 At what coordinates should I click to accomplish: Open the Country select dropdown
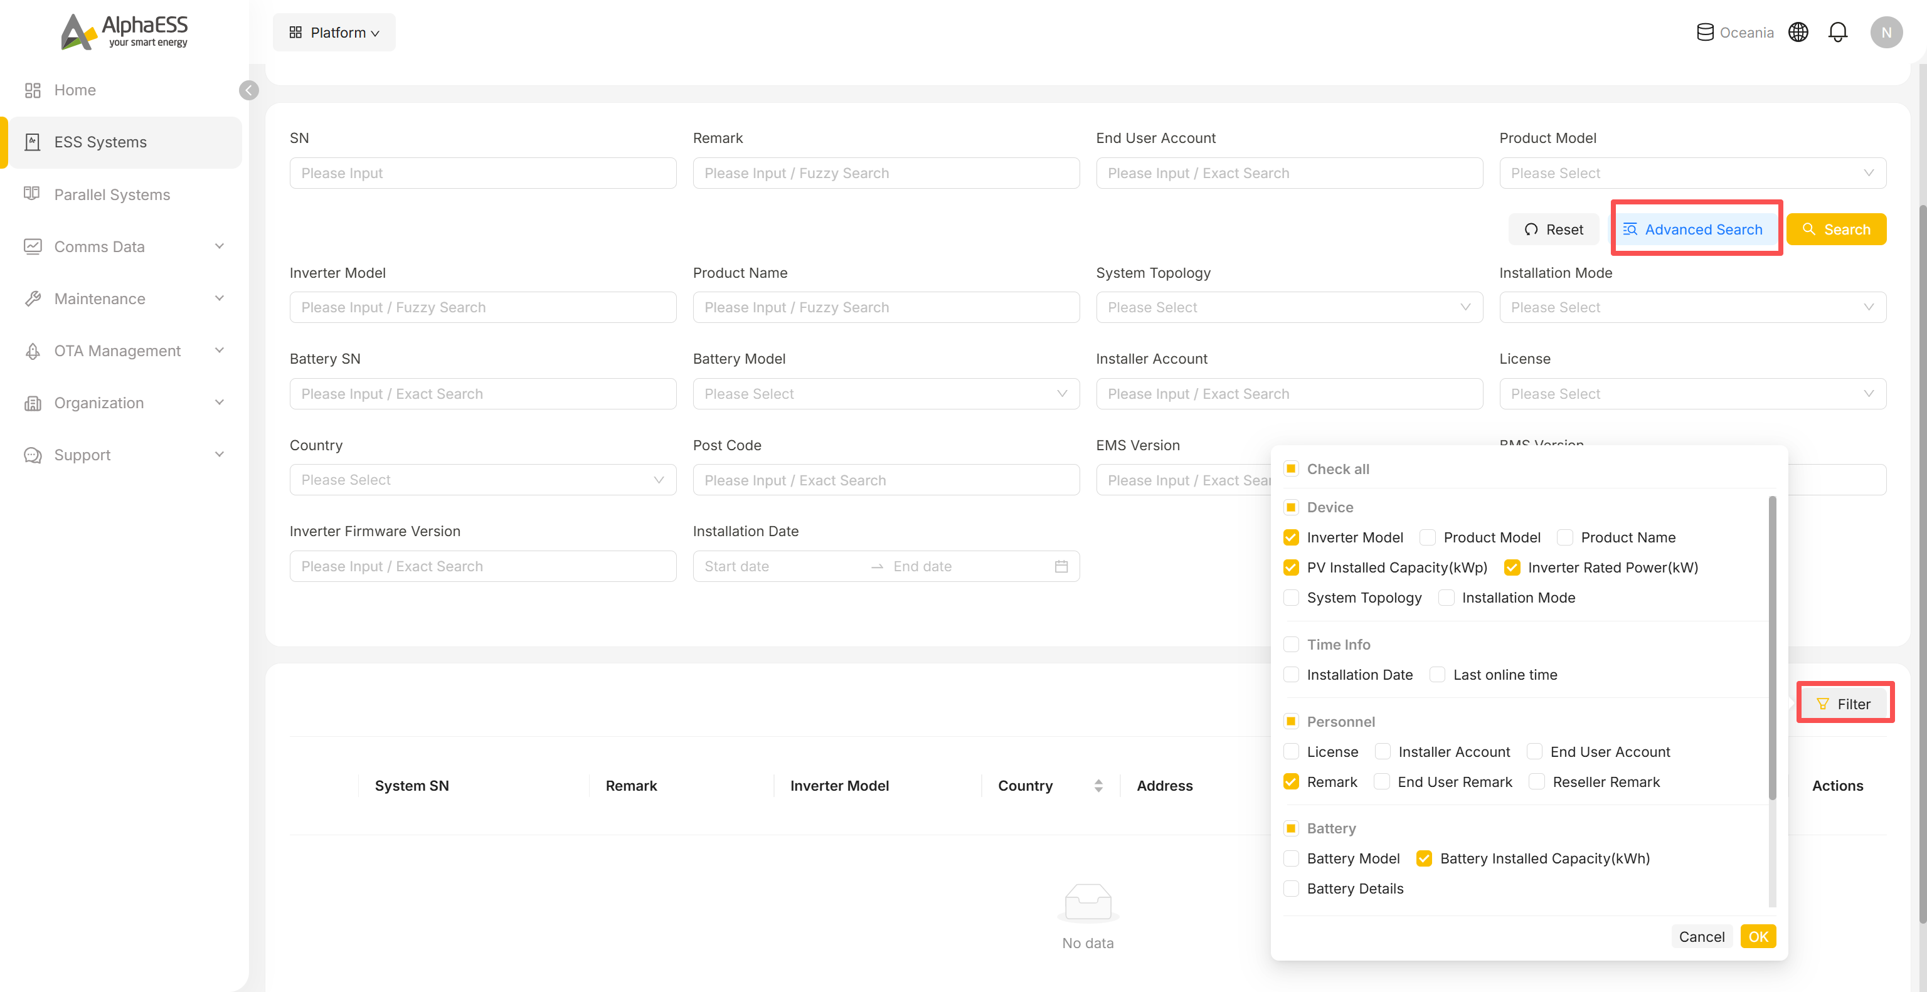click(482, 480)
